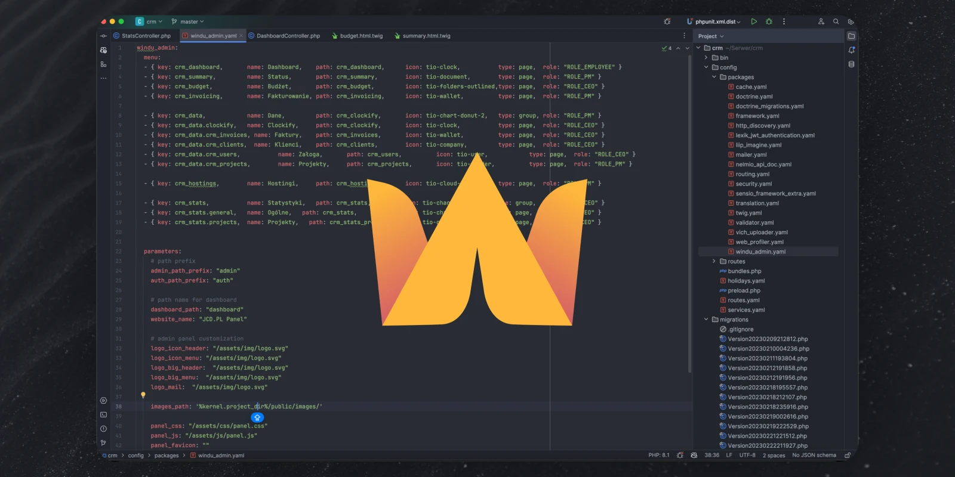Click windu_admin.yaml breadcrumb in navigation bar
The image size is (955, 477).
click(217, 456)
